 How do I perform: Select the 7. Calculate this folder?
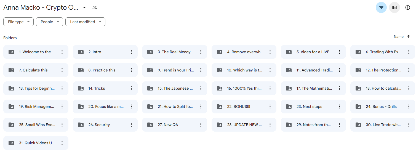[x=36, y=70]
